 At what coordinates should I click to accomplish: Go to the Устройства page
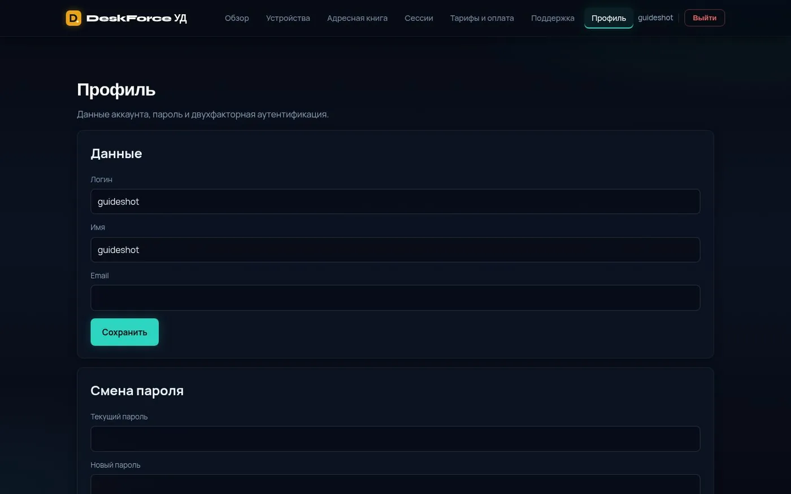pyautogui.click(x=288, y=18)
